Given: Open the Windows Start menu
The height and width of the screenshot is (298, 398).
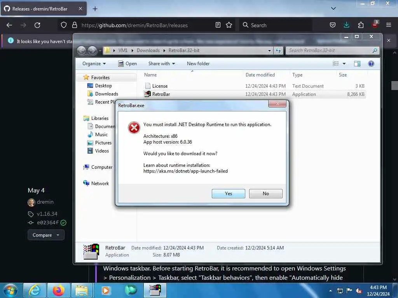Looking at the screenshot, I should point(10,290).
